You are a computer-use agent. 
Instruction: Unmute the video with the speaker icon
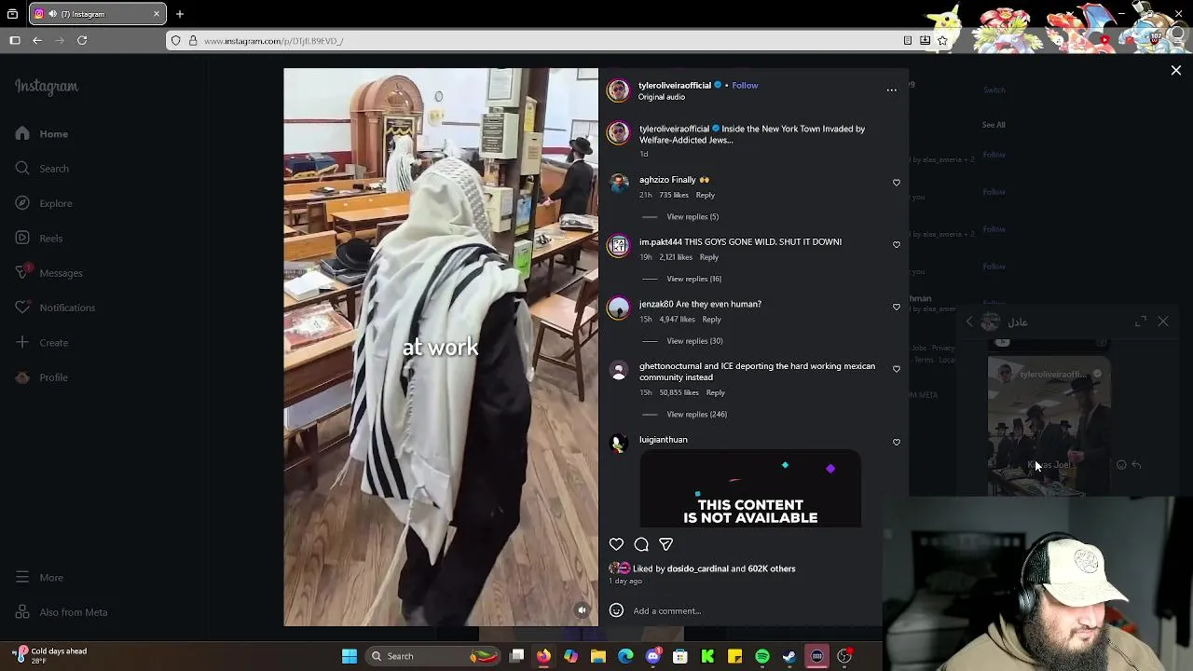coord(582,610)
